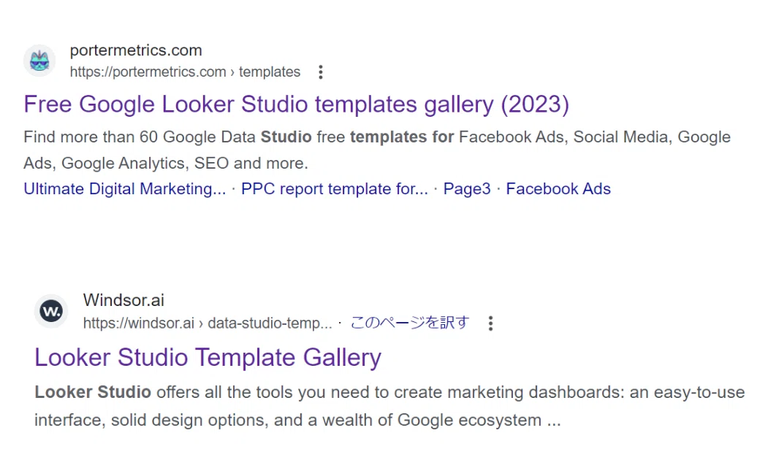Click the Windsor.ai round W favicon
The image size is (757, 452).
tap(51, 311)
